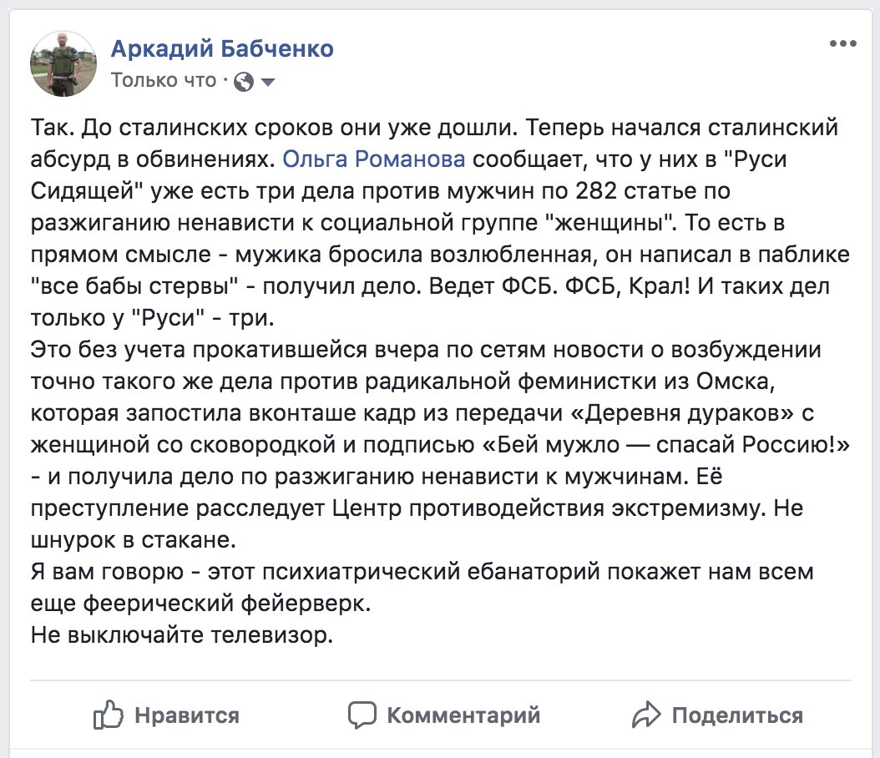Click the Только что timestamp
Screen dimensions: 880x758
tap(164, 81)
